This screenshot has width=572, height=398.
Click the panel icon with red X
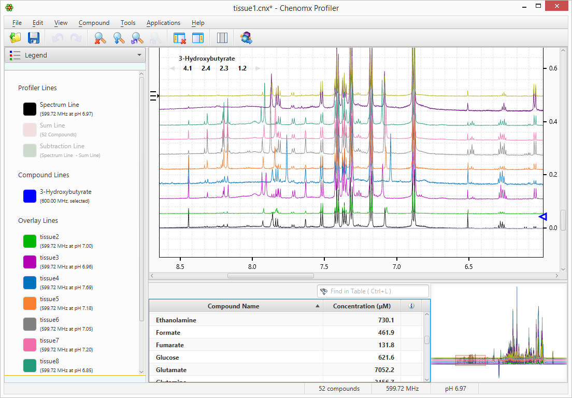179,38
